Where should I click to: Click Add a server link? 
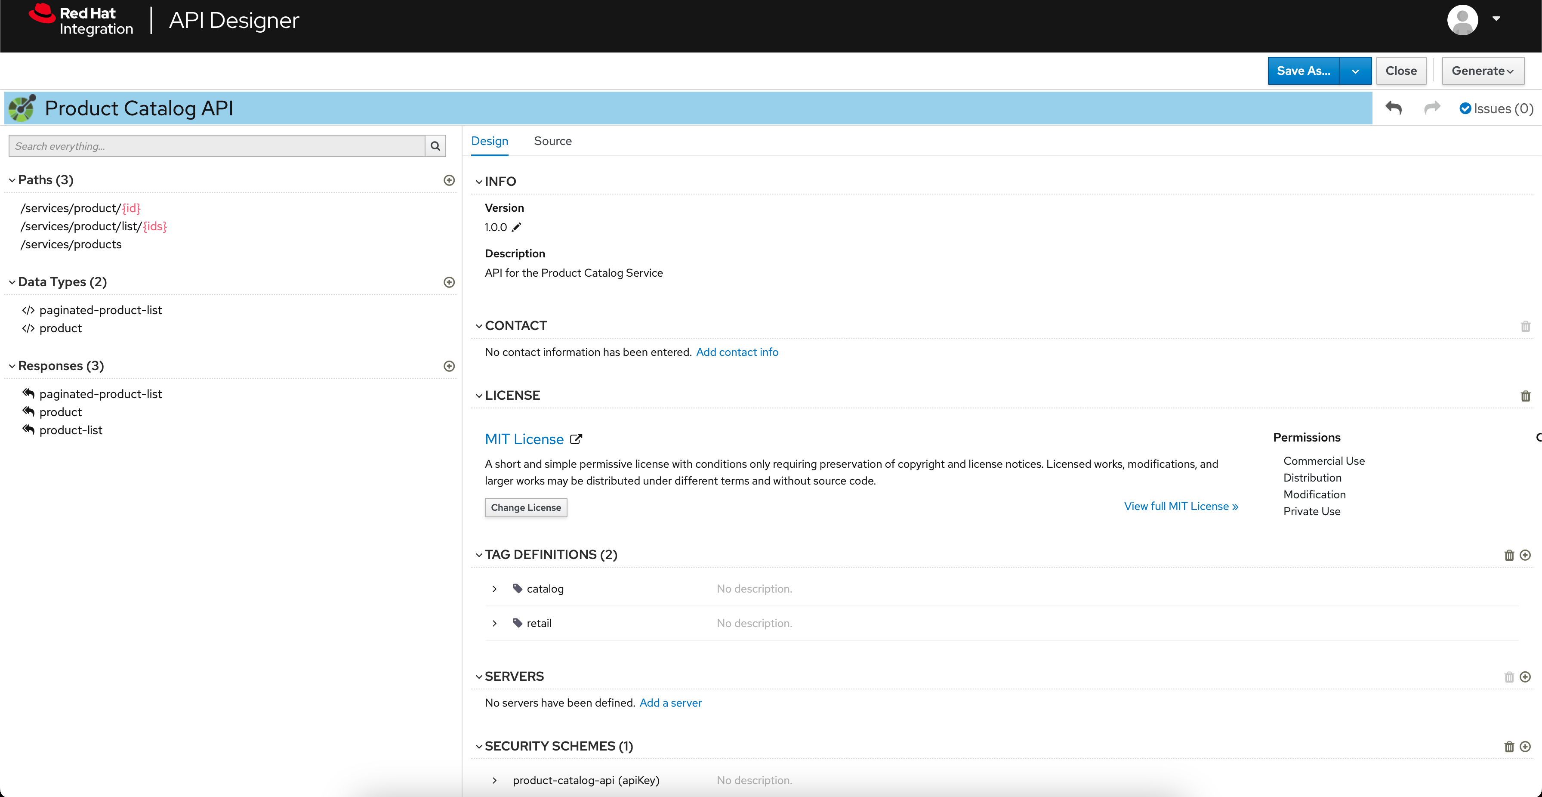(670, 702)
